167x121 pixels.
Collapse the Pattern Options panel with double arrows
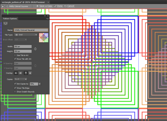45,16
